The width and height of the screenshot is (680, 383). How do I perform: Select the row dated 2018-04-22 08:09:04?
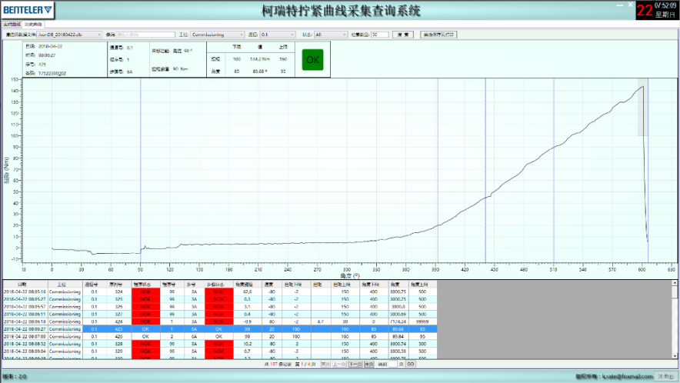pos(219,351)
